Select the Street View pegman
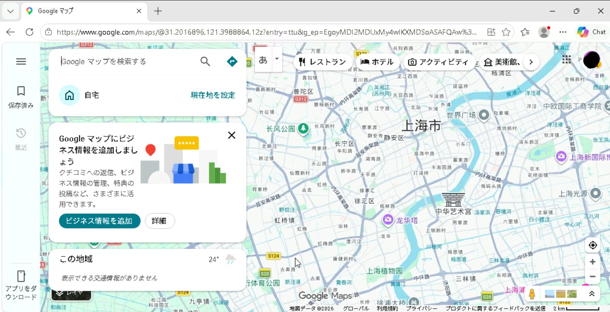The height and width of the screenshot is (312, 610). pyautogui.click(x=532, y=294)
